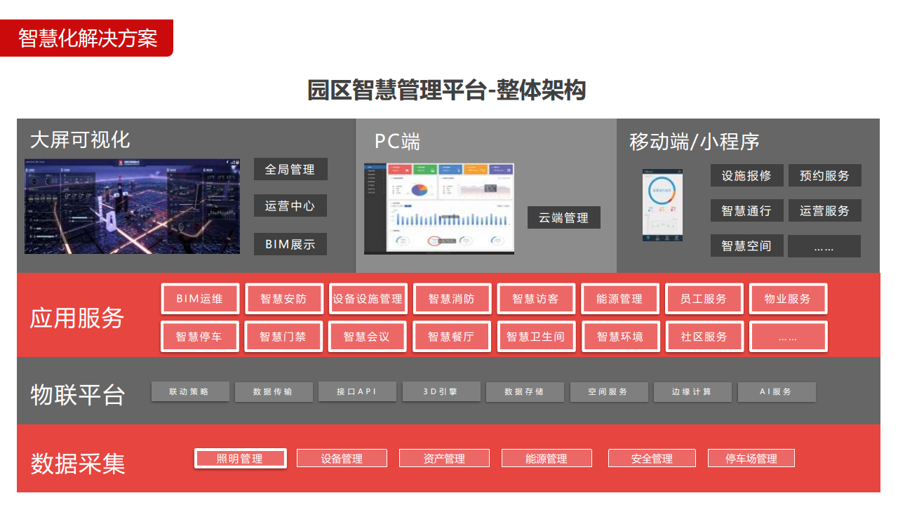Open the mobile app phone thumbnail

(662, 206)
